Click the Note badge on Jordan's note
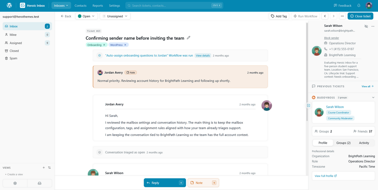 [x=130, y=72]
